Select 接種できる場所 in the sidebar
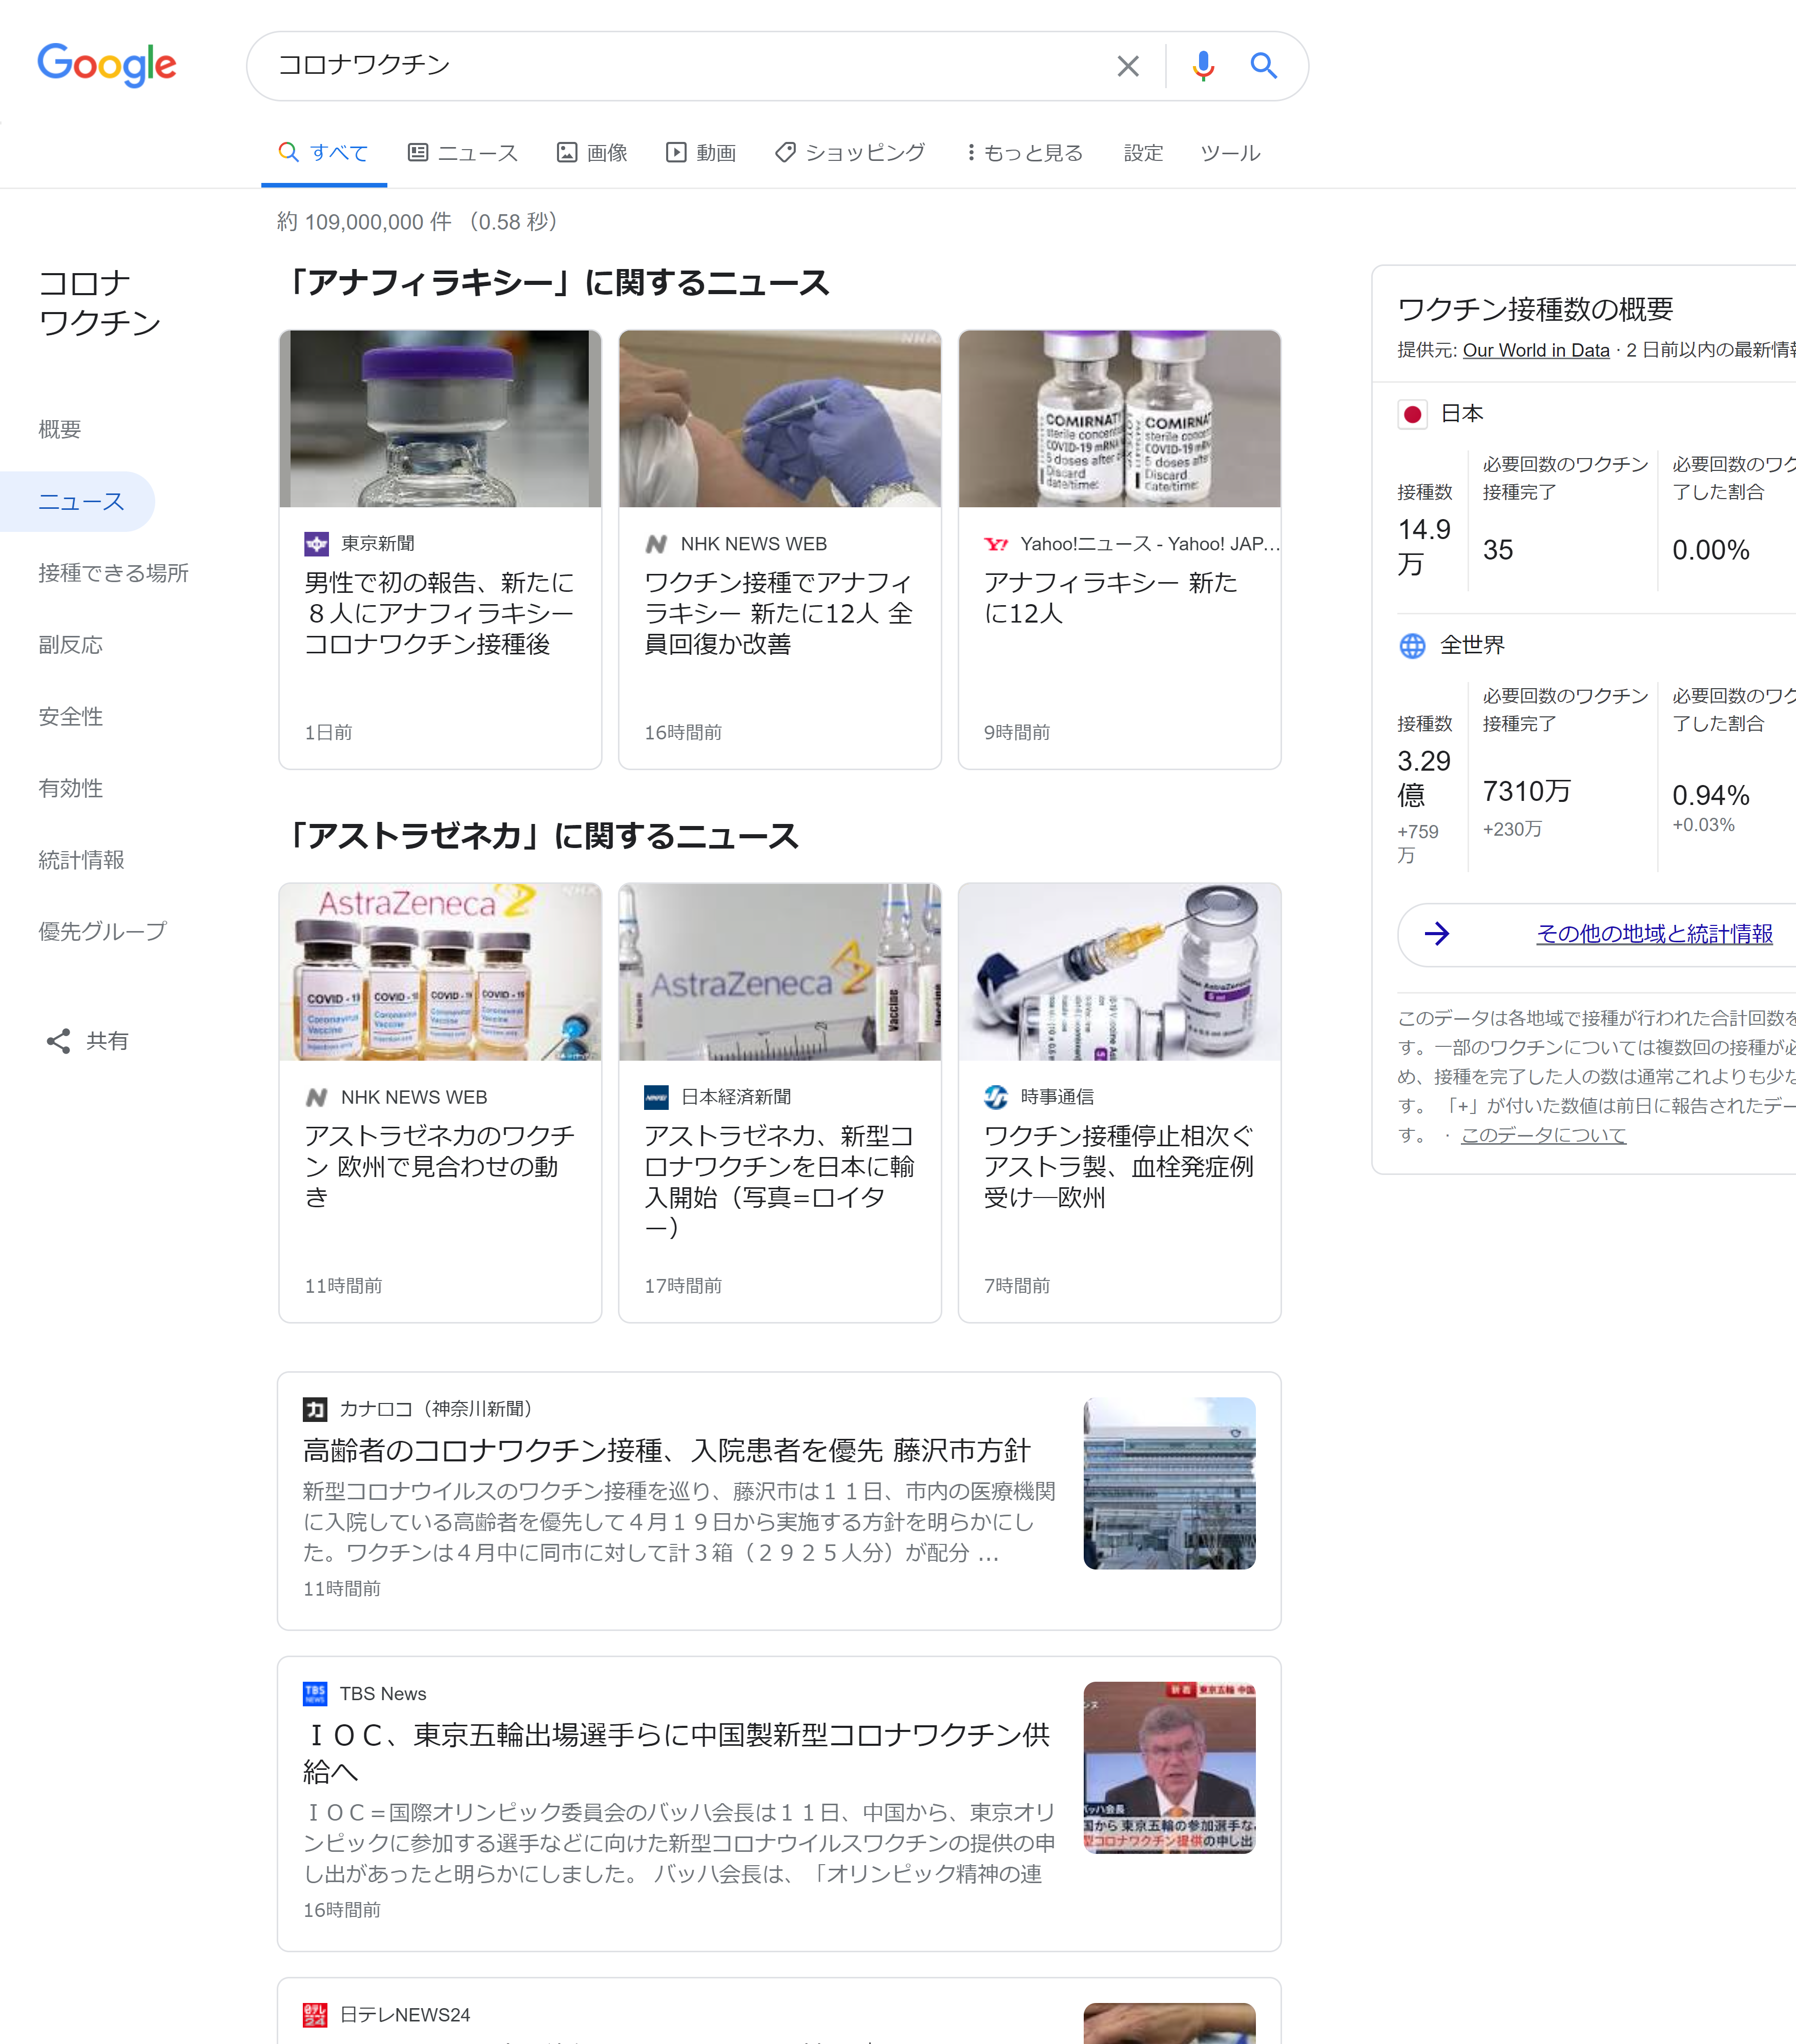The width and height of the screenshot is (1796, 2044). tap(113, 573)
